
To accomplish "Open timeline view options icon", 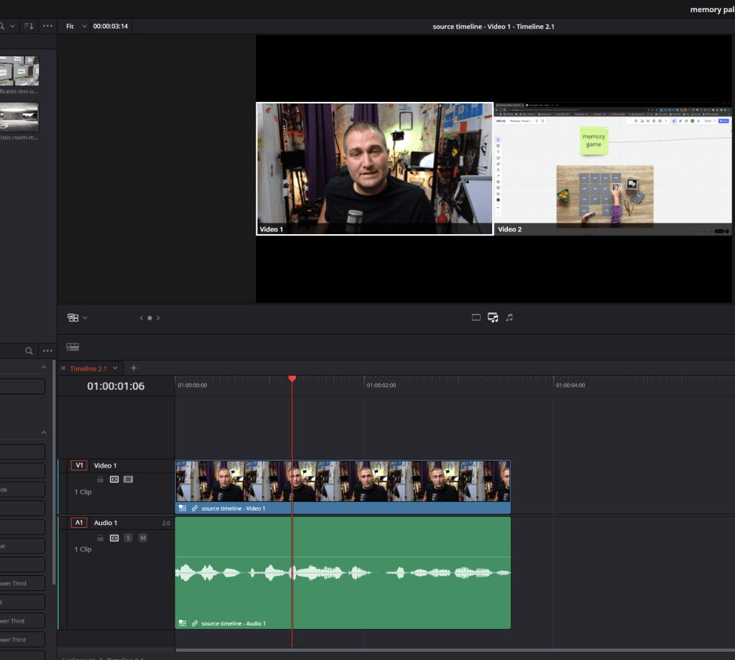I will coord(73,347).
